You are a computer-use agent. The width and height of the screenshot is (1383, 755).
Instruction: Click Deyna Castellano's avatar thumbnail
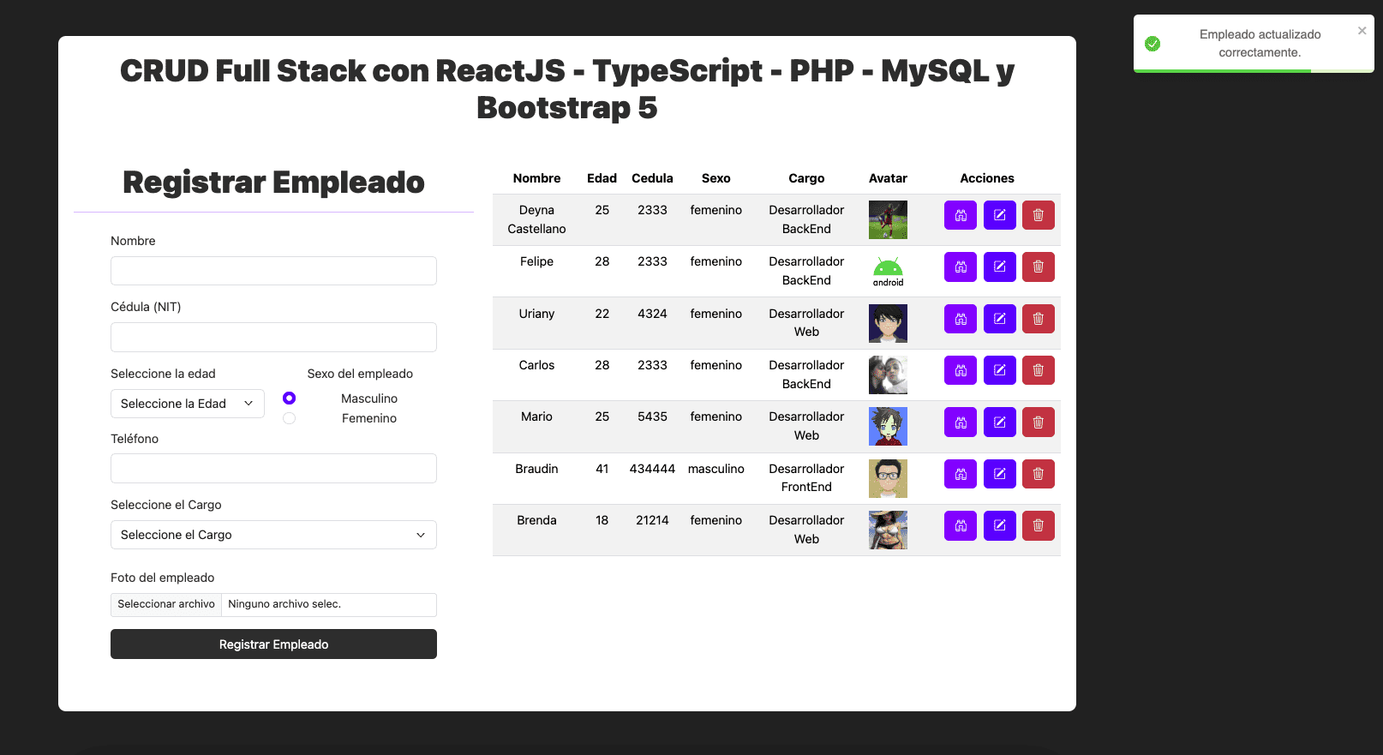(888, 220)
